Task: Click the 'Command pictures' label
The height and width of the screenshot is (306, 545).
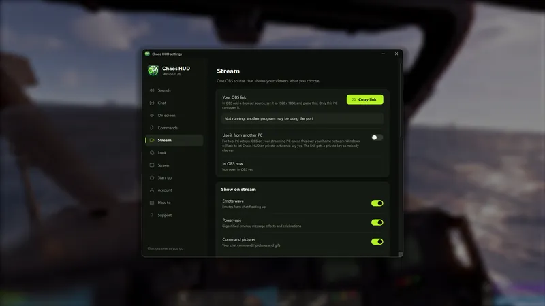Action: (239, 239)
